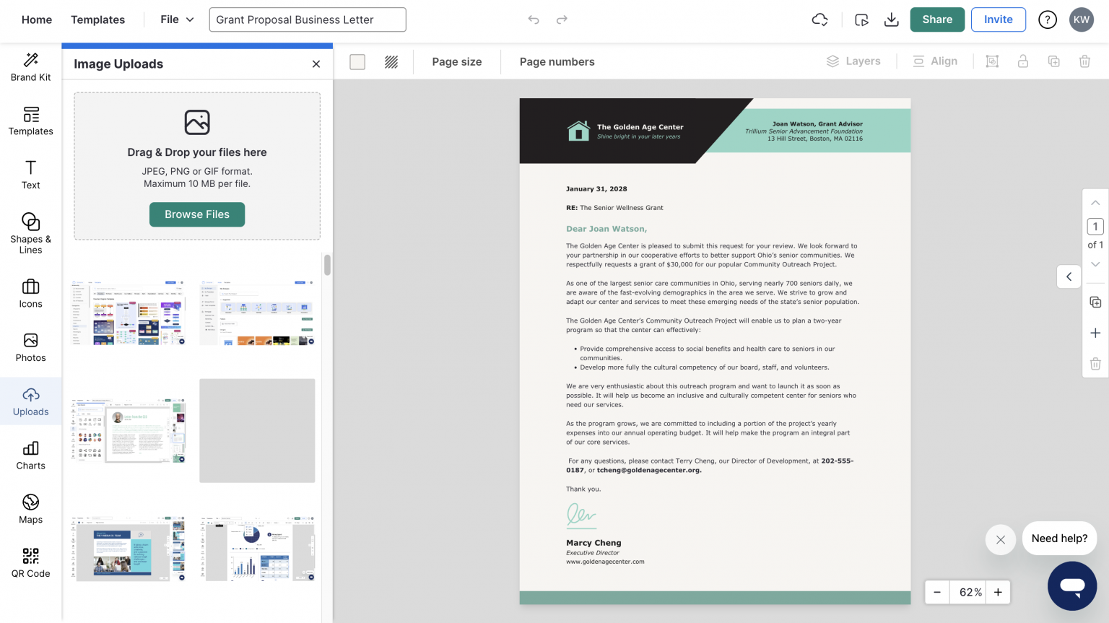Download the document
Screen dimensions: 1109x623
[891, 19]
